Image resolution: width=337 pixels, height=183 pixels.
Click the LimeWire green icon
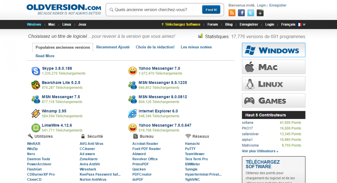point(36,128)
